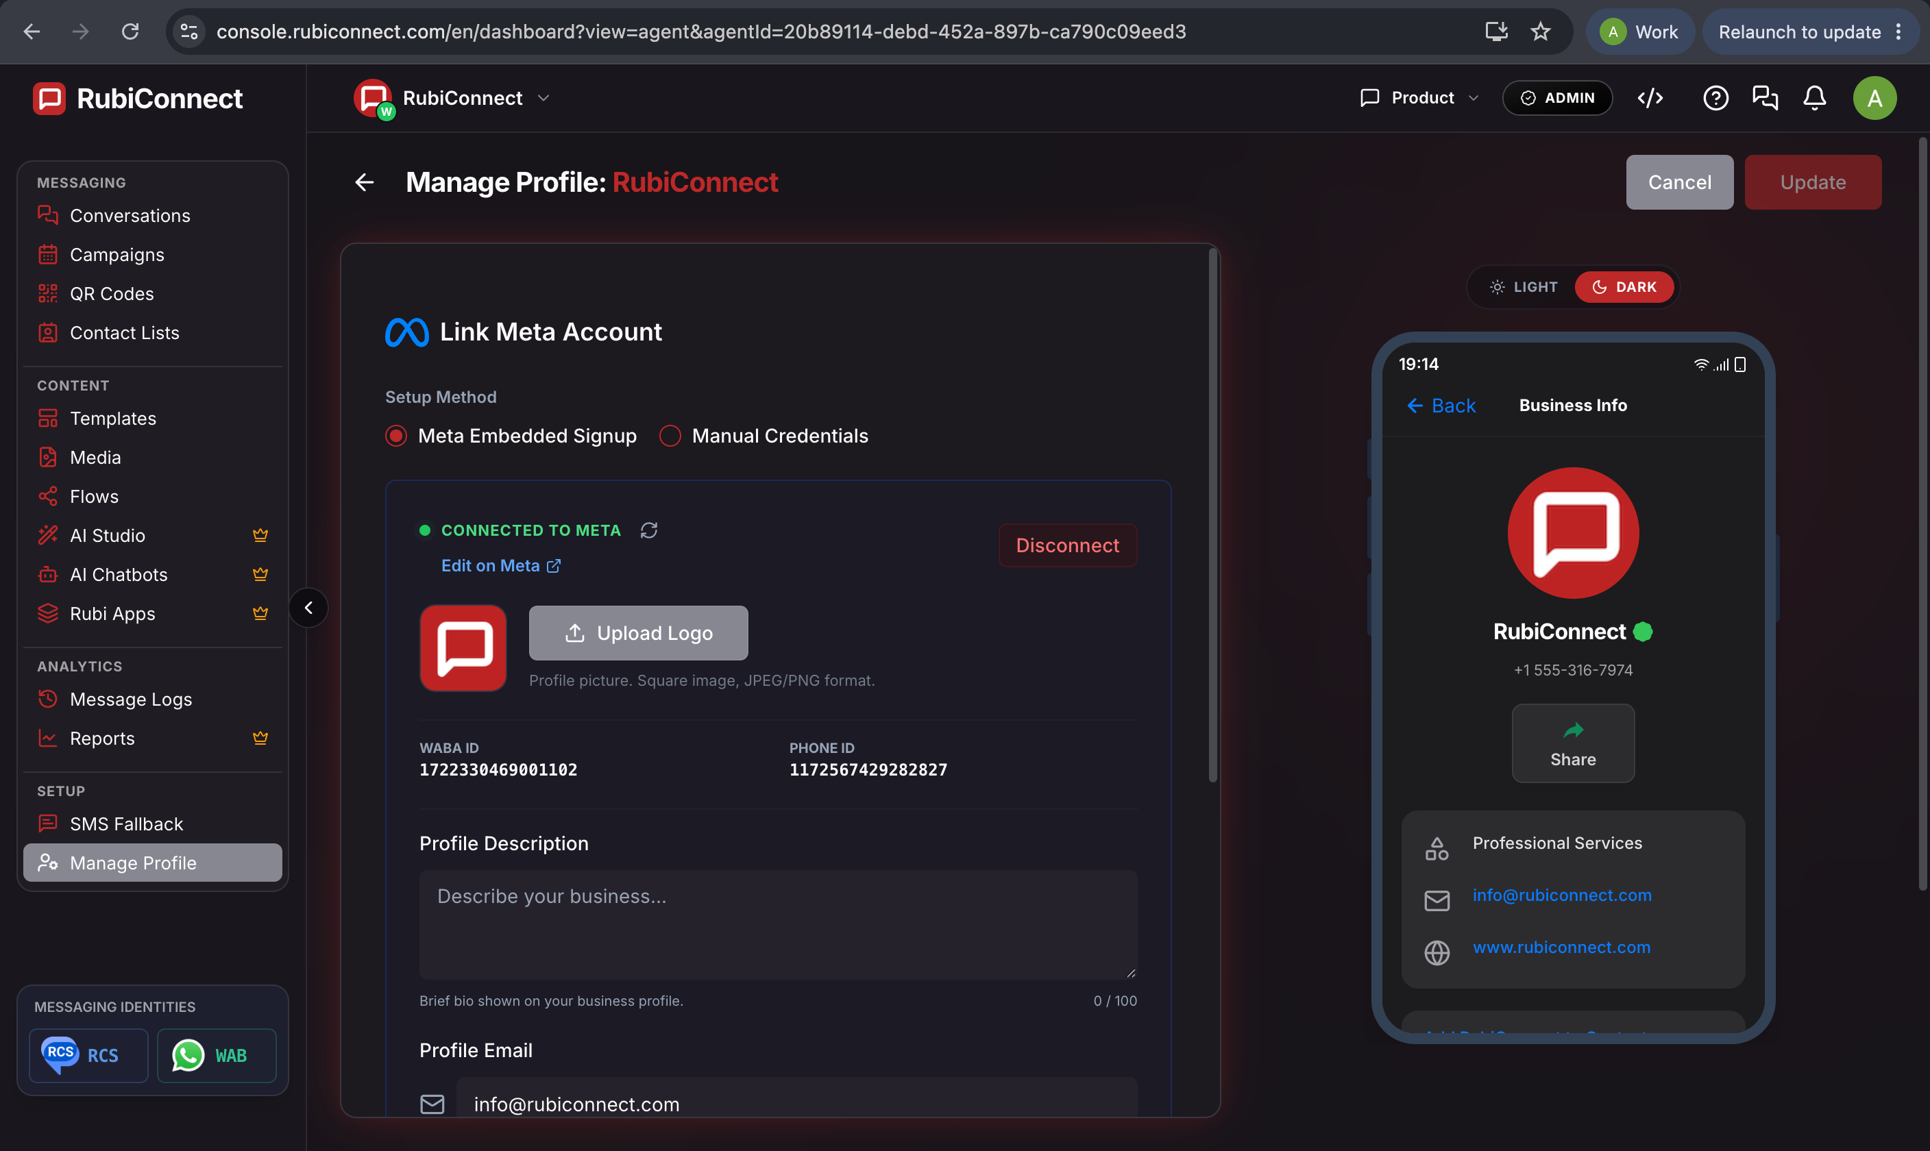Screen dimensions: 1930x1151
Task: Click the Cancel button
Action: [x=1679, y=182]
